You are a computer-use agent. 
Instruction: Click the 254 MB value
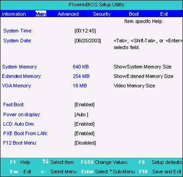point(81,76)
